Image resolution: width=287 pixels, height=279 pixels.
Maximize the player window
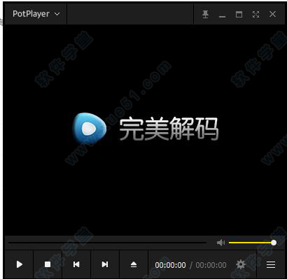[239, 15]
